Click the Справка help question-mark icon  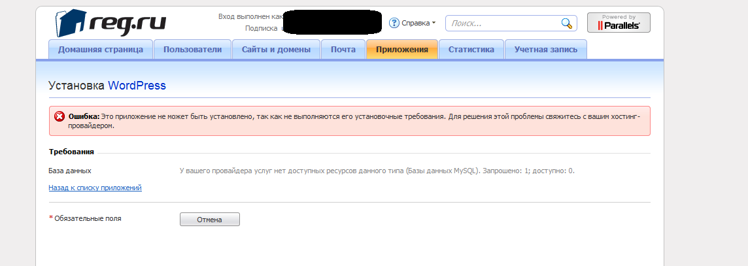click(x=394, y=23)
